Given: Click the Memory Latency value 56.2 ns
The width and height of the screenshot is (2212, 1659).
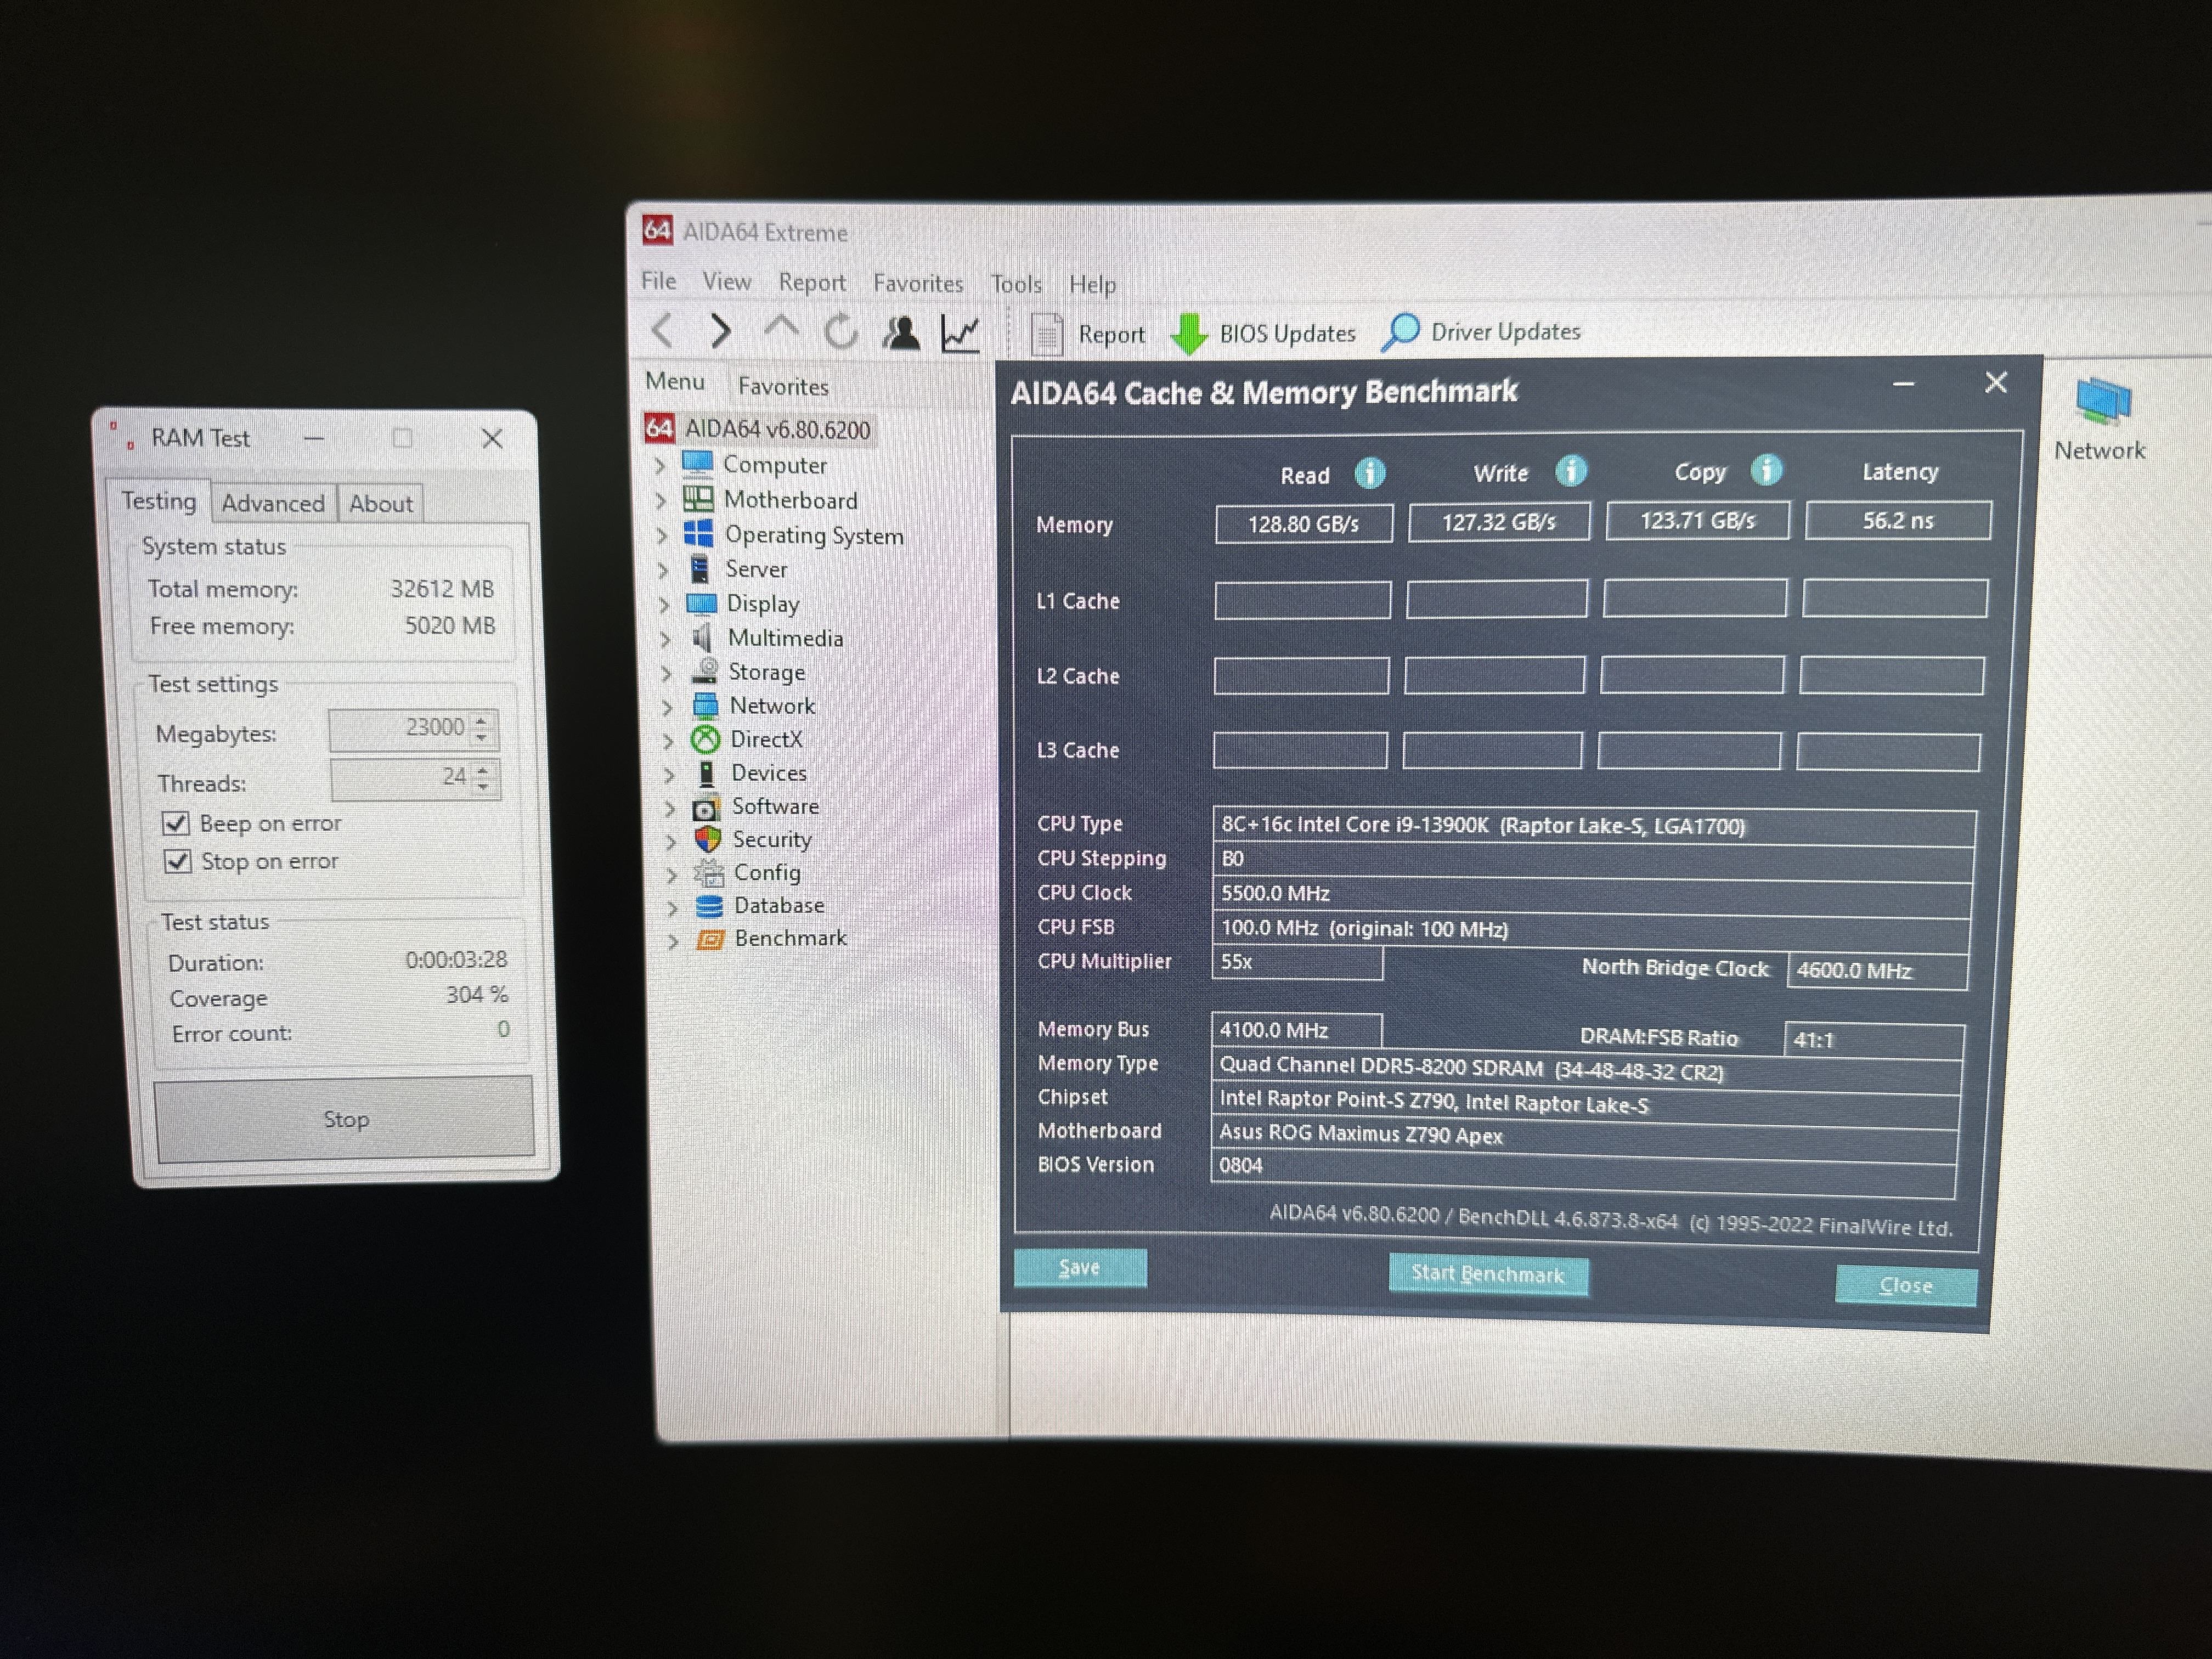Looking at the screenshot, I should point(1898,520).
